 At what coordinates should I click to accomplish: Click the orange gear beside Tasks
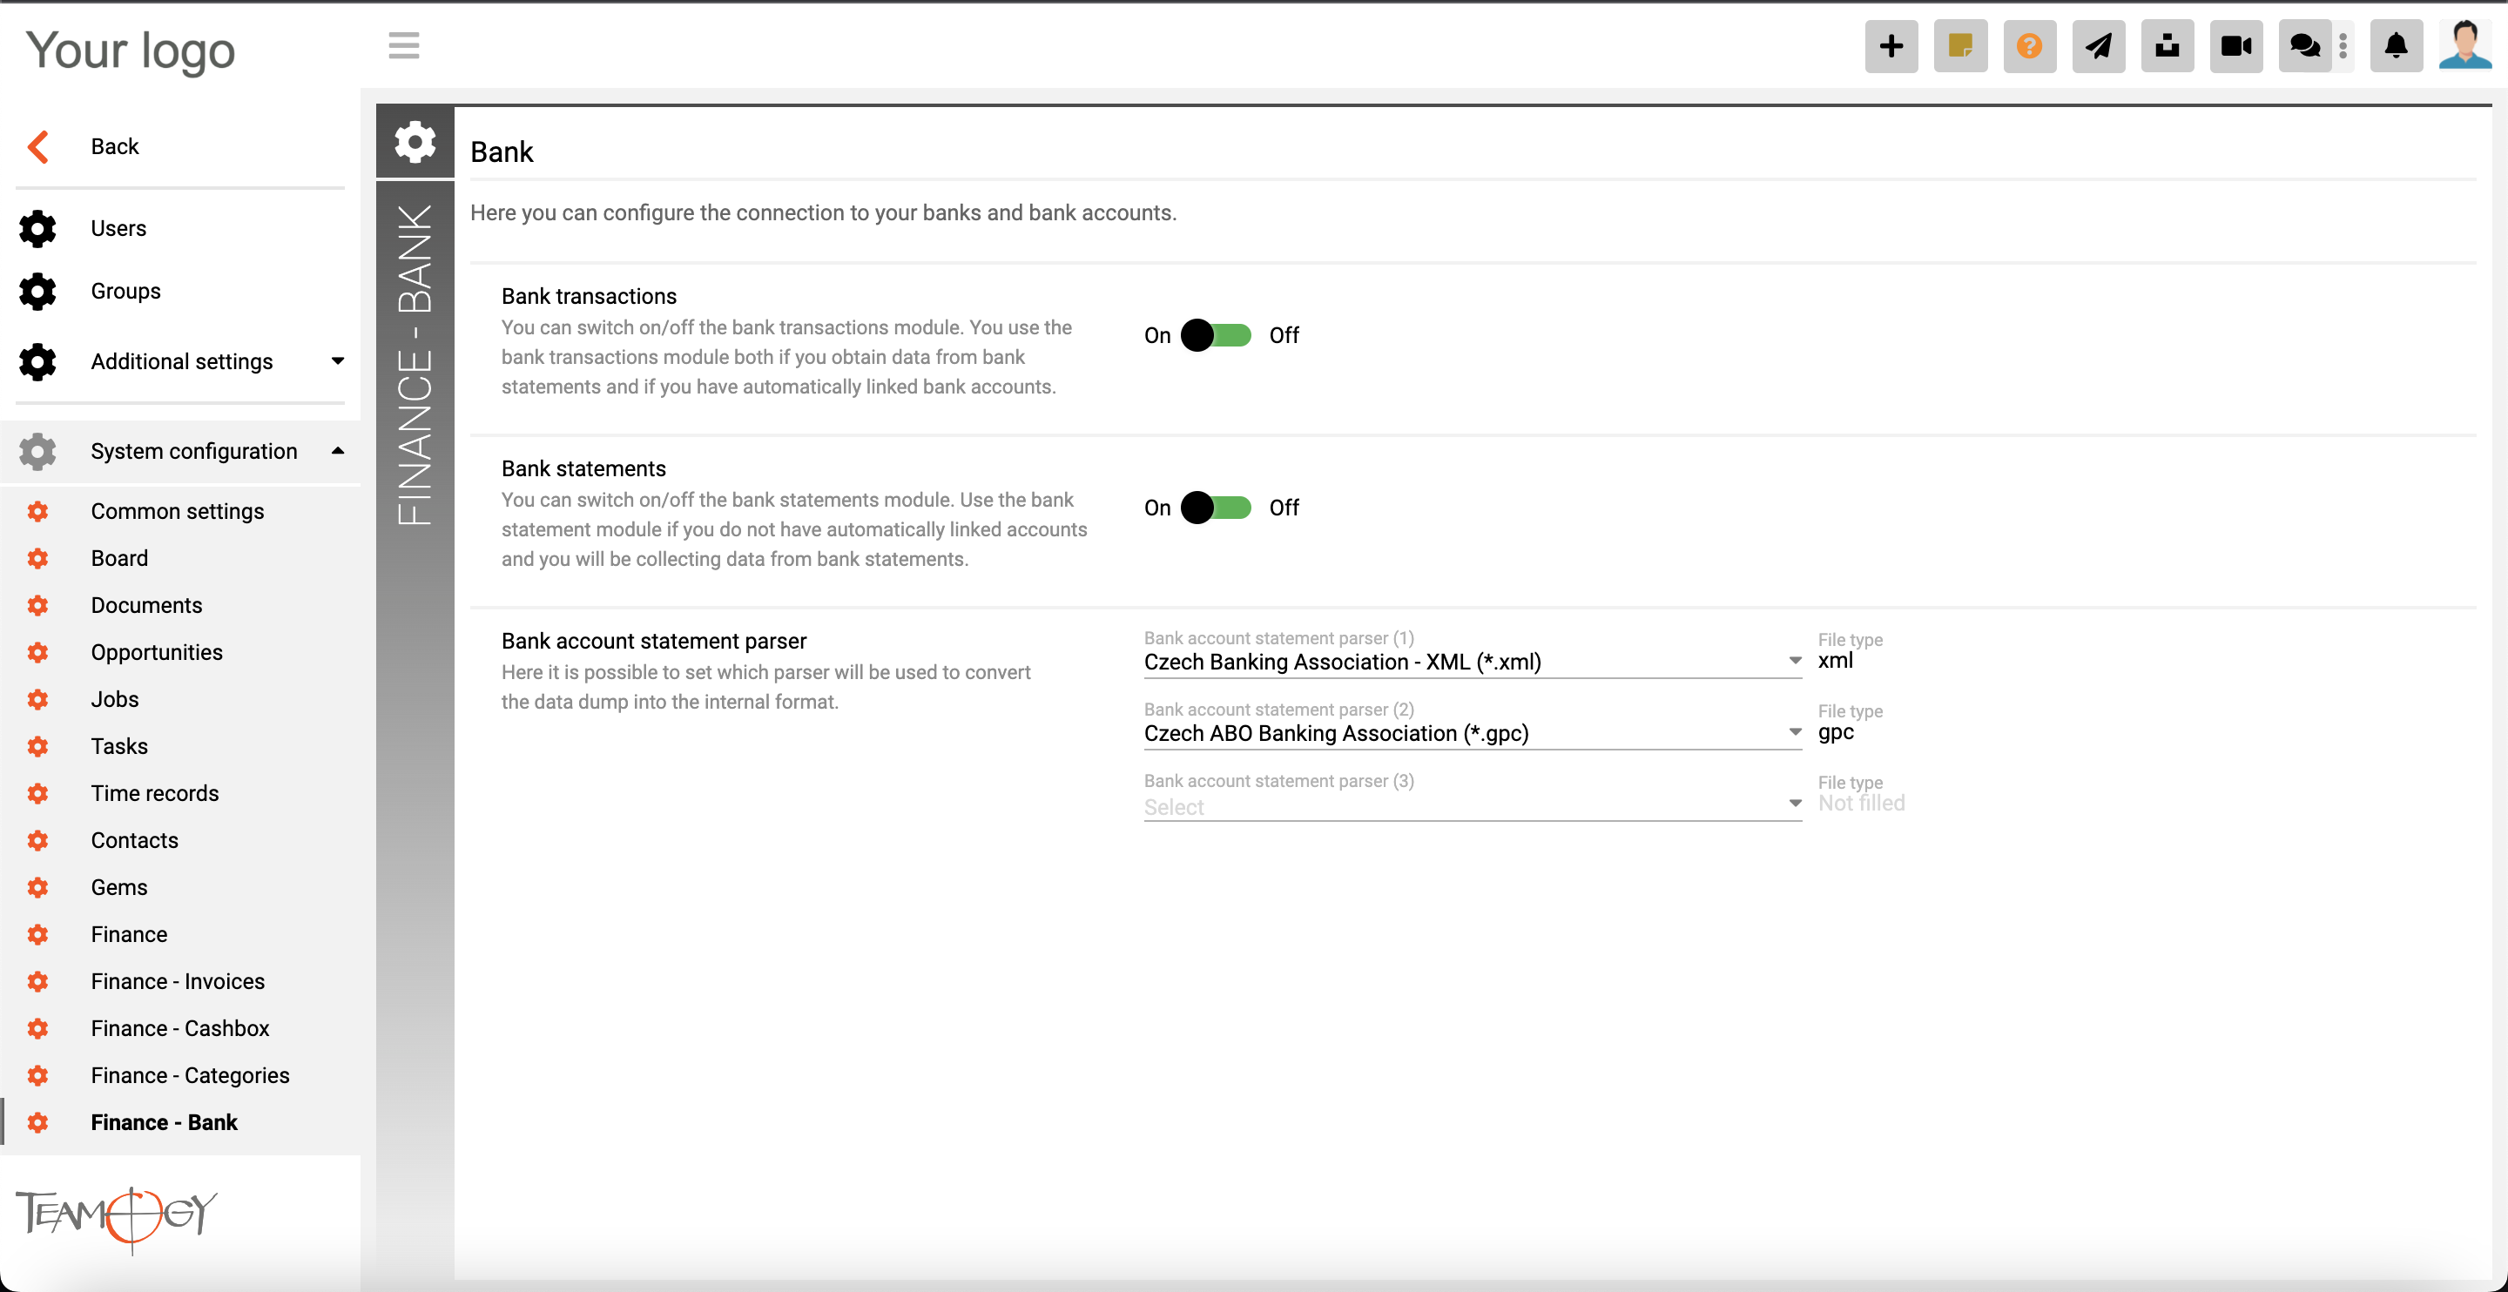[x=38, y=747]
